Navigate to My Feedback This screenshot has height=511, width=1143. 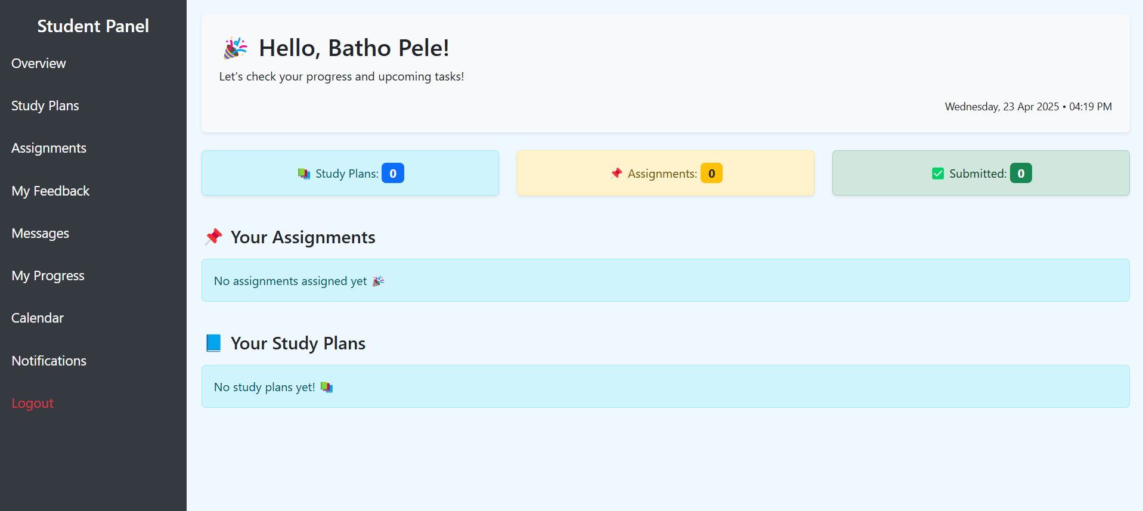tap(51, 191)
